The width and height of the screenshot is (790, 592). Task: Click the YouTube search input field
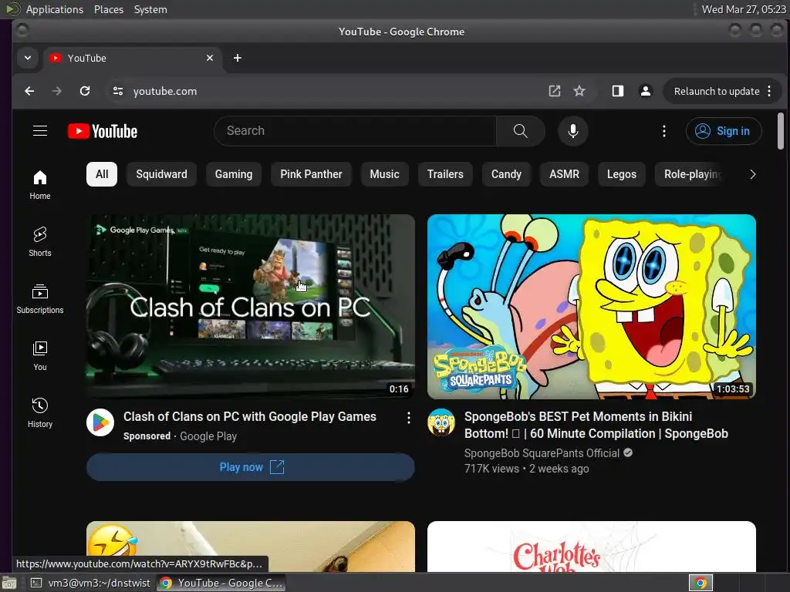pyautogui.click(x=355, y=131)
